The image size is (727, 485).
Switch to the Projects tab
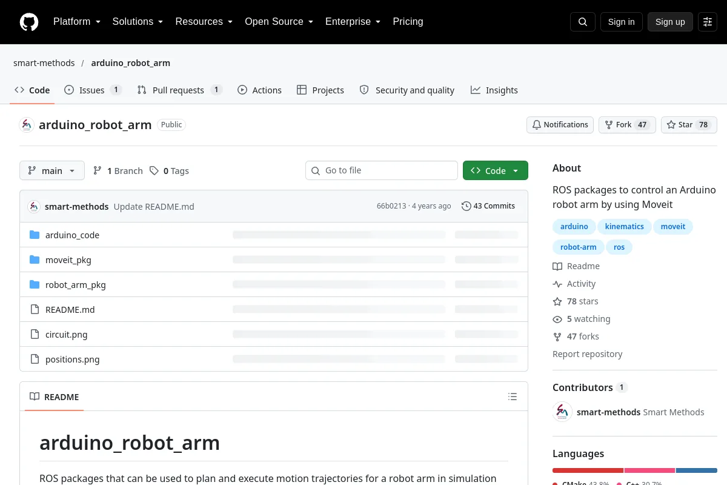pyautogui.click(x=320, y=90)
